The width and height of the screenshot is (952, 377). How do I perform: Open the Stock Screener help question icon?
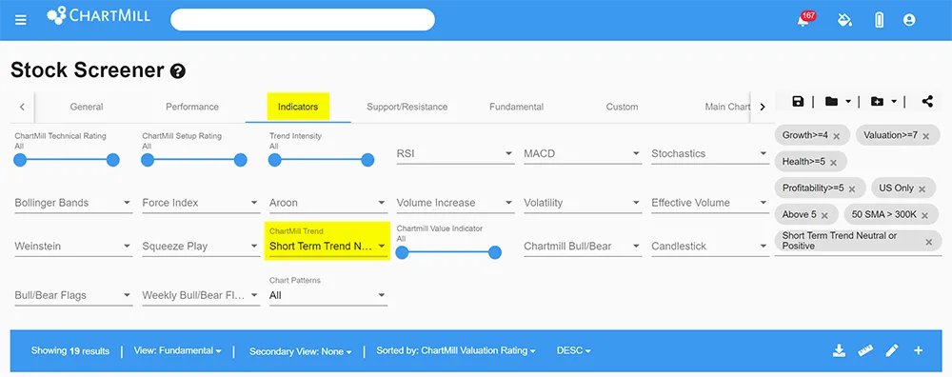178,71
